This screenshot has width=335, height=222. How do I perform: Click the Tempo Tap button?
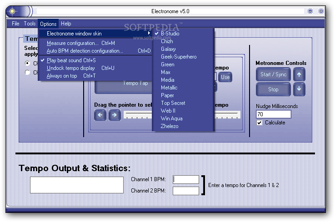124,87
